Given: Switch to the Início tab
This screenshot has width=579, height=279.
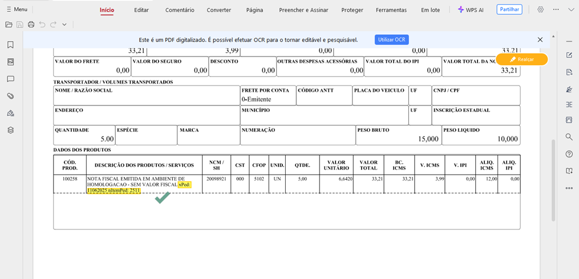Looking at the screenshot, I should (107, 10).
